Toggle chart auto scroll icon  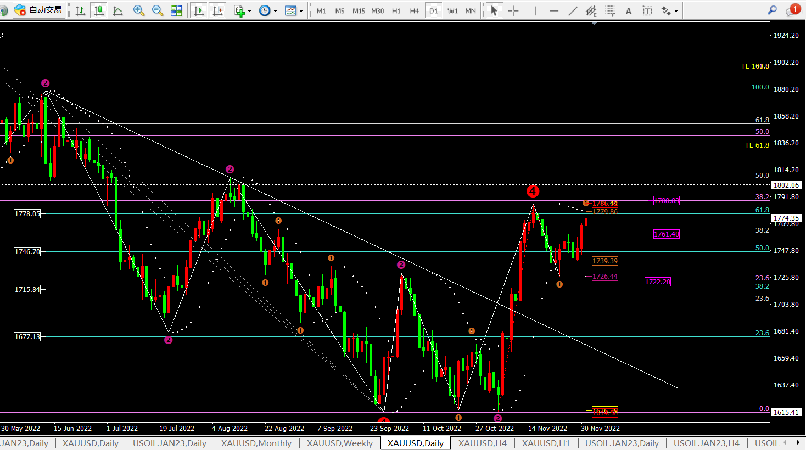point(199,10)
